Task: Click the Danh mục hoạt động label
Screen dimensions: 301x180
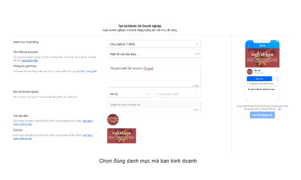Action: pos(26,42)
